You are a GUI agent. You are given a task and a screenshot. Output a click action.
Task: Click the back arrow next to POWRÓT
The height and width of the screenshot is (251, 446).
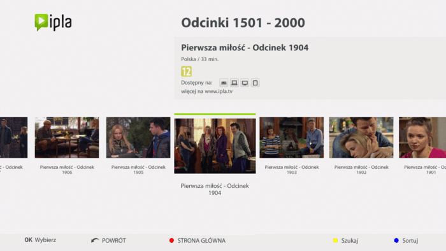tap(95, 240)
